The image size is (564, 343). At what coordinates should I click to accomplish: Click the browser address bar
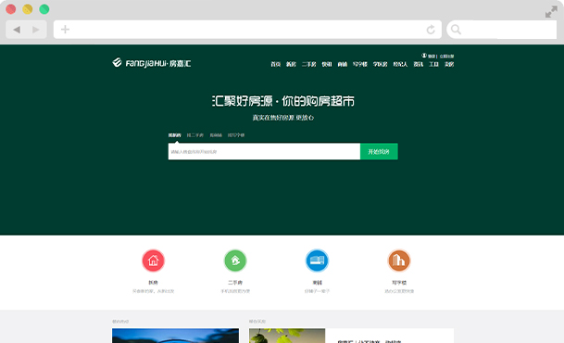pos(247,29)
